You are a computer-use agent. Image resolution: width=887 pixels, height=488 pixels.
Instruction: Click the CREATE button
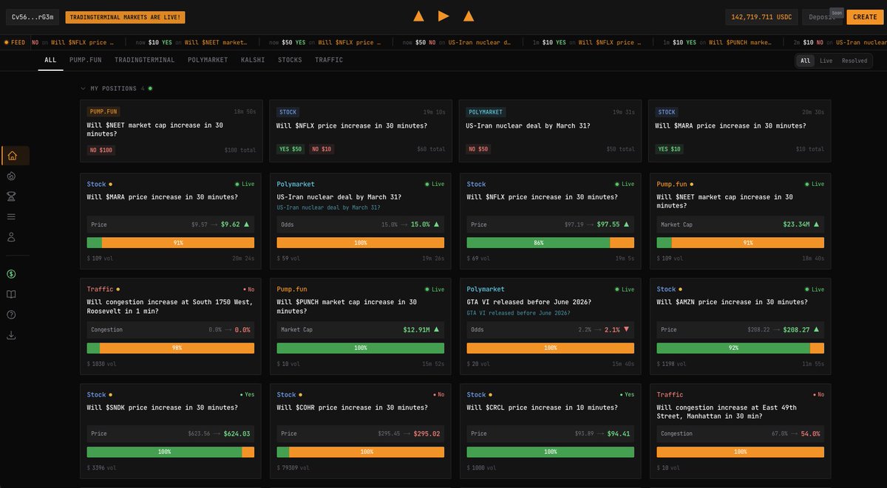point(865,17)
